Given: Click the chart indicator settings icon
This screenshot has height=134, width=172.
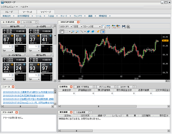Looking at the screenshot, I should 108,27.
